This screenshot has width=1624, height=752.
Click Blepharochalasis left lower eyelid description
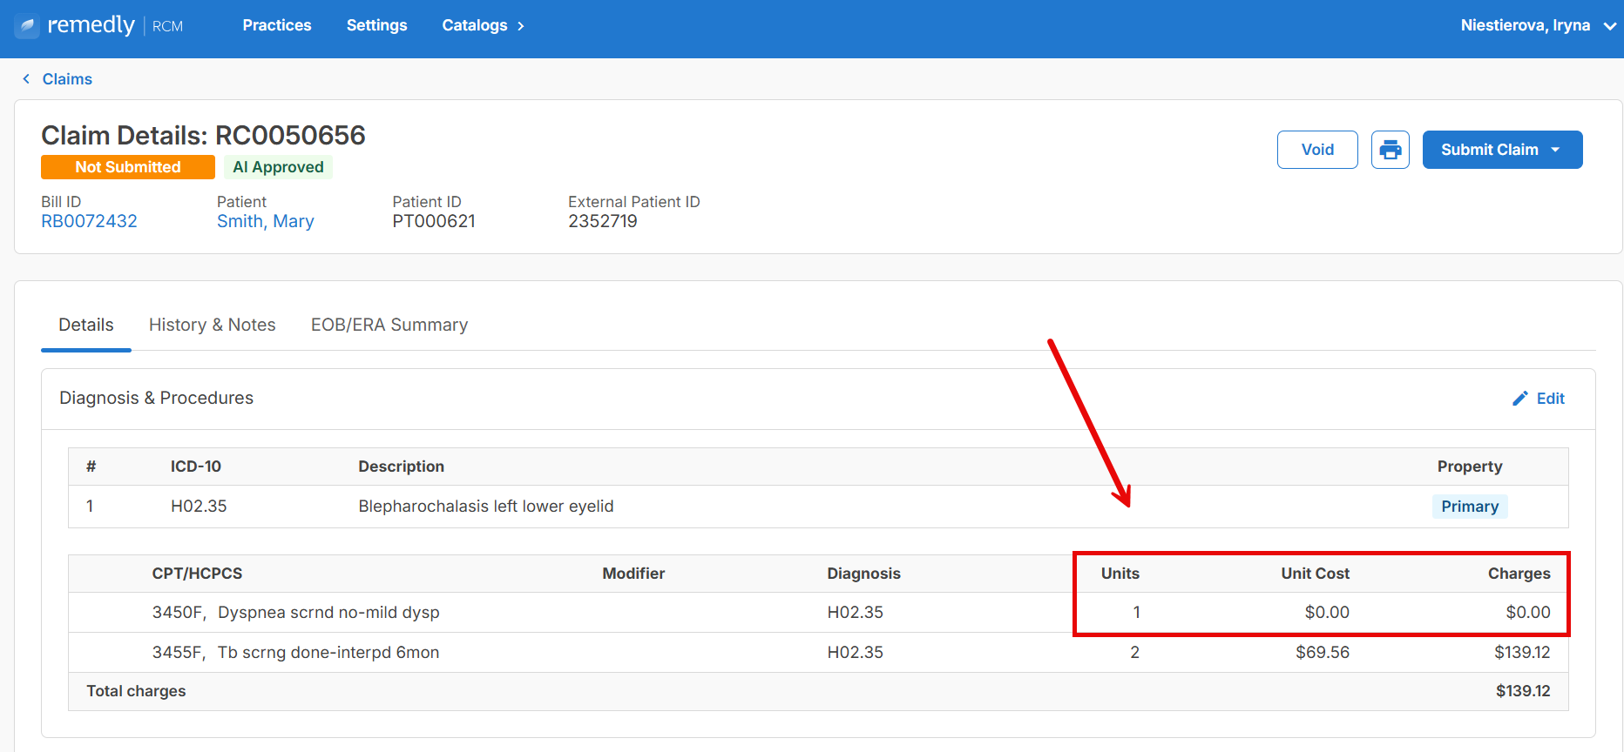tap(486, 507)
